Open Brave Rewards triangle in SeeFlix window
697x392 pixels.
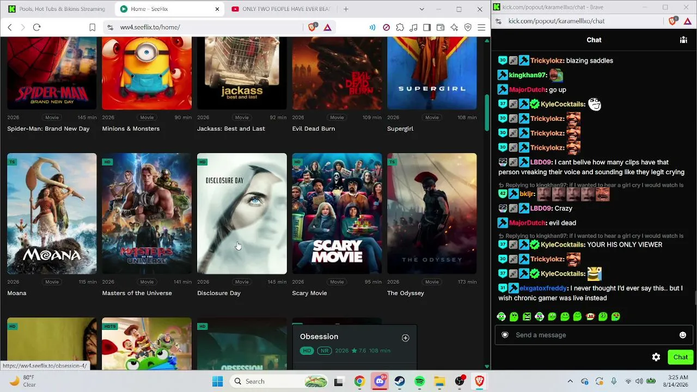(327, 27)
